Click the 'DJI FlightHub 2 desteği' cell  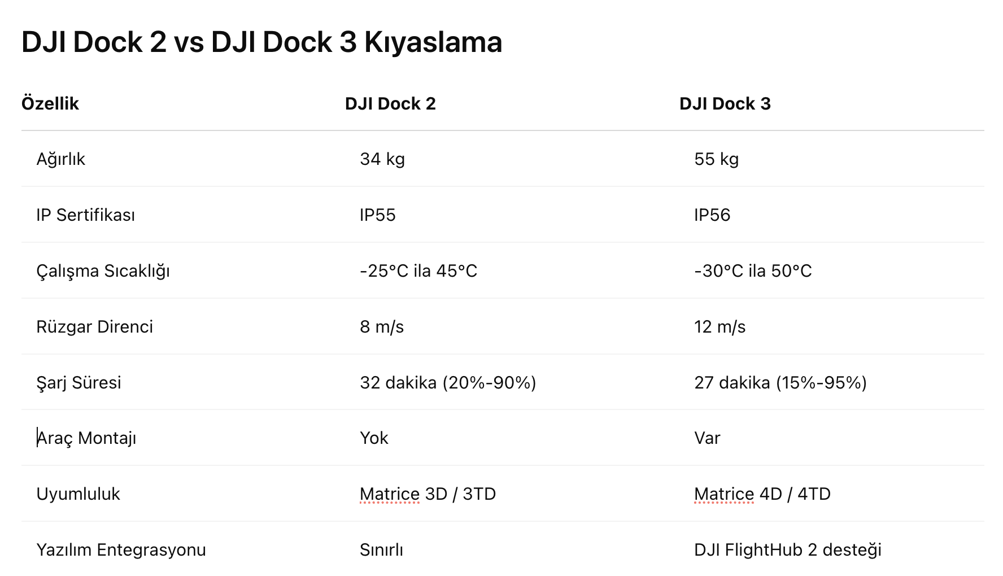click(x=787, y=550)
